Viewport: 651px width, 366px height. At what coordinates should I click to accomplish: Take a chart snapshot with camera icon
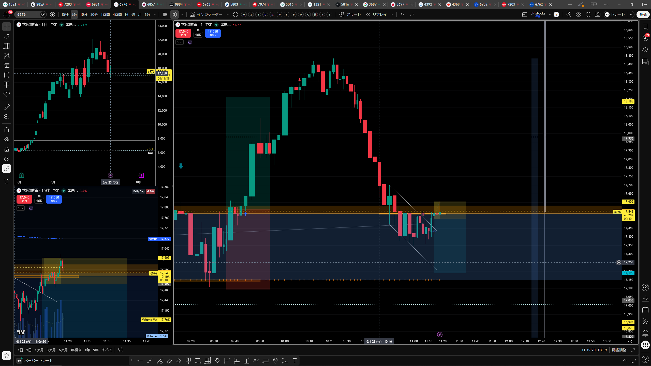(x=598, y=14)
